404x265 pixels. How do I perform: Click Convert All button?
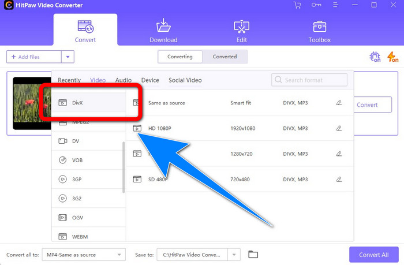(x=374, y=255)
